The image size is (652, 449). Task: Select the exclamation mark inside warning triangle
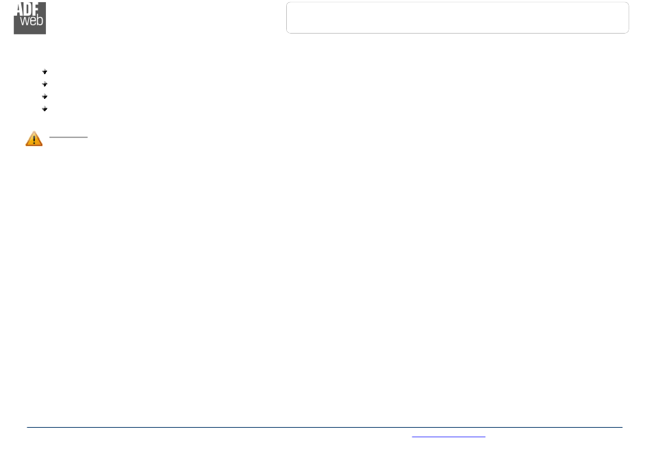pyautogui.click(x=34, y=140)
